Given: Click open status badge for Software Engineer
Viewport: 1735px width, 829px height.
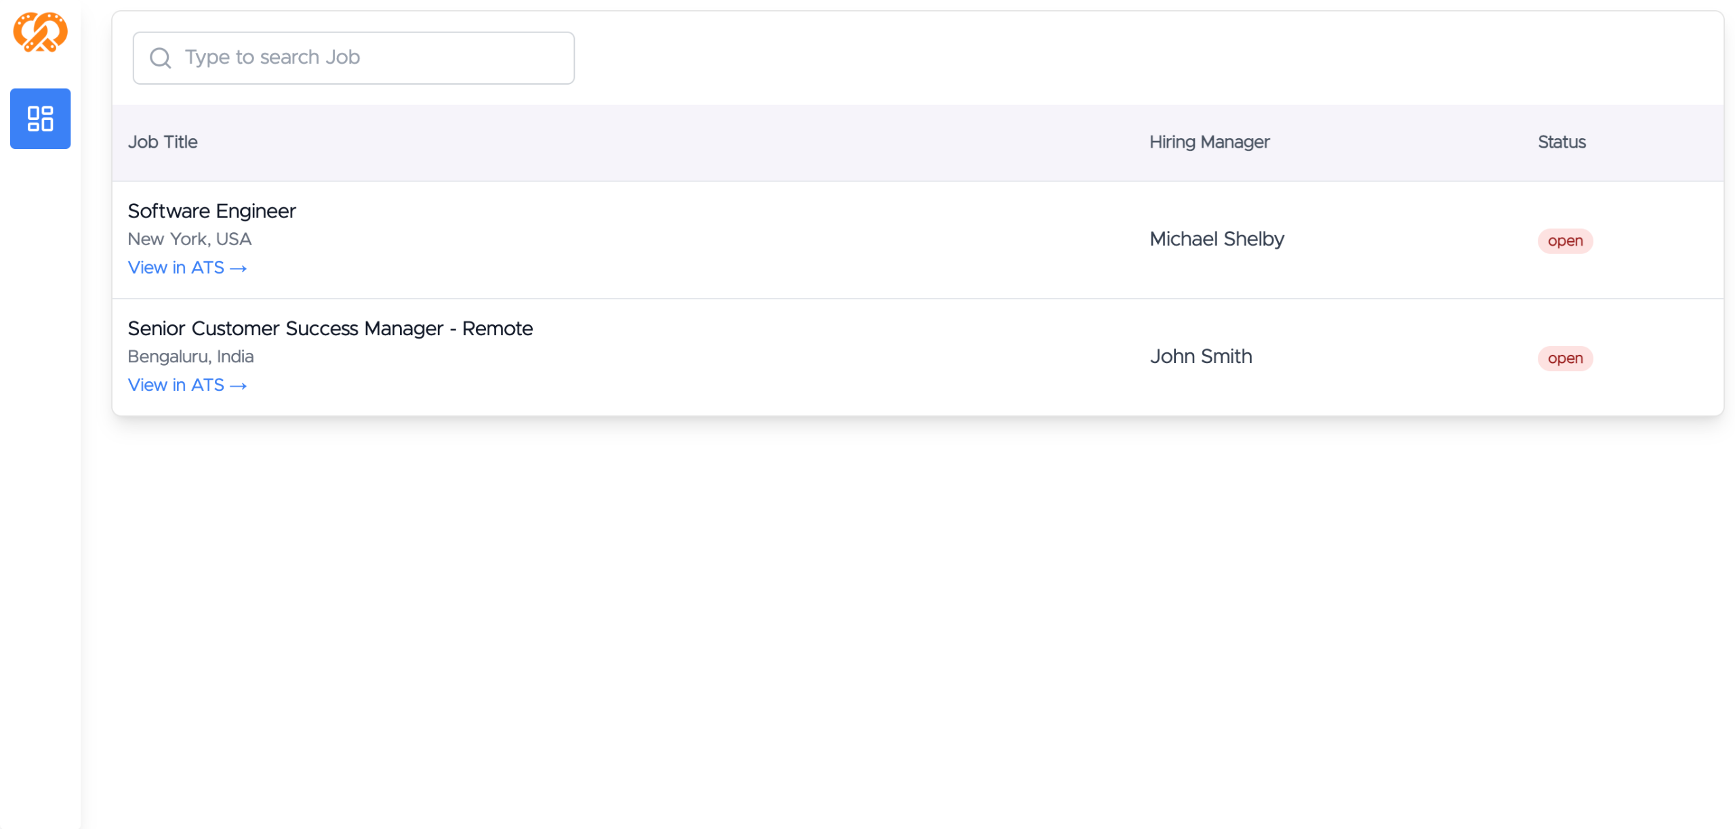Looking at the screenshot, I should (x=1564, y=241).
